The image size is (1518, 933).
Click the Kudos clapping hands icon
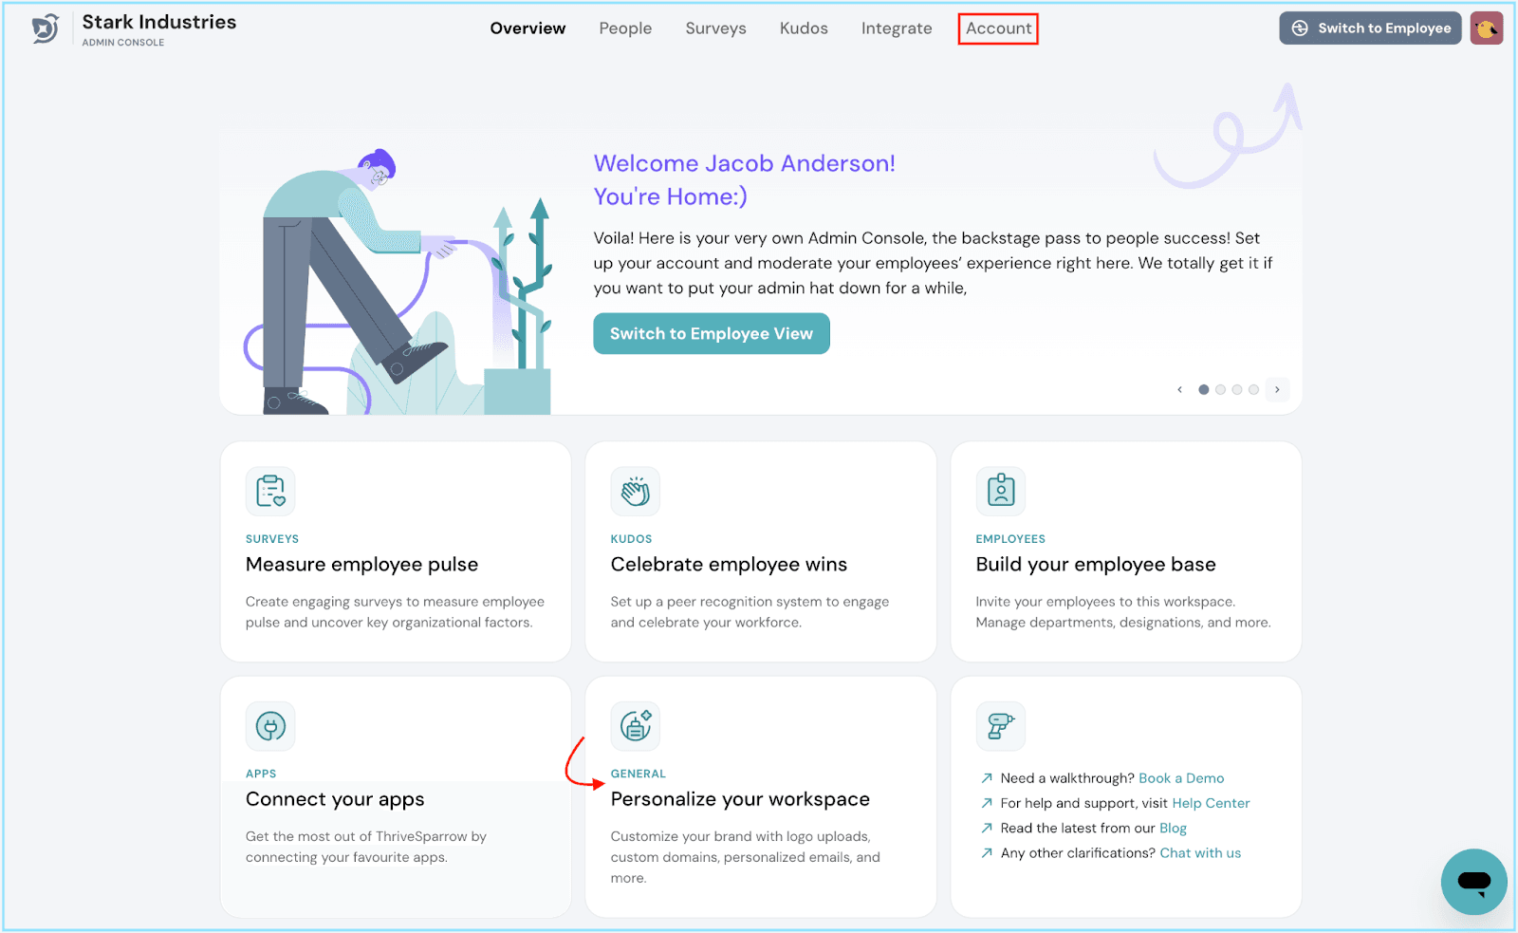(x=635, y=492)
